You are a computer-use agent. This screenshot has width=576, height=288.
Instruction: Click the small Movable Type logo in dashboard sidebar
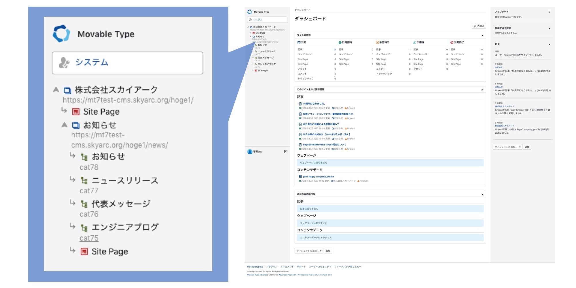point(250,12)
